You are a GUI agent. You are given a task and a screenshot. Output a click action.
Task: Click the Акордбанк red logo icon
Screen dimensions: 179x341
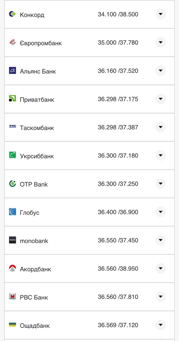[x=12, y=268]
